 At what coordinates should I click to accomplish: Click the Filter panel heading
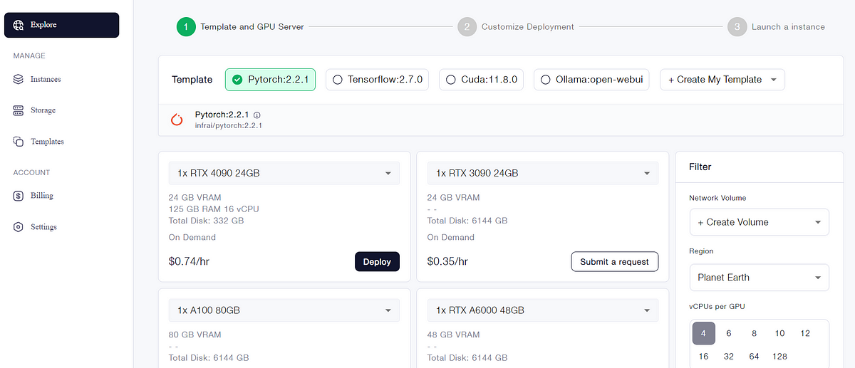click(700, 167)
